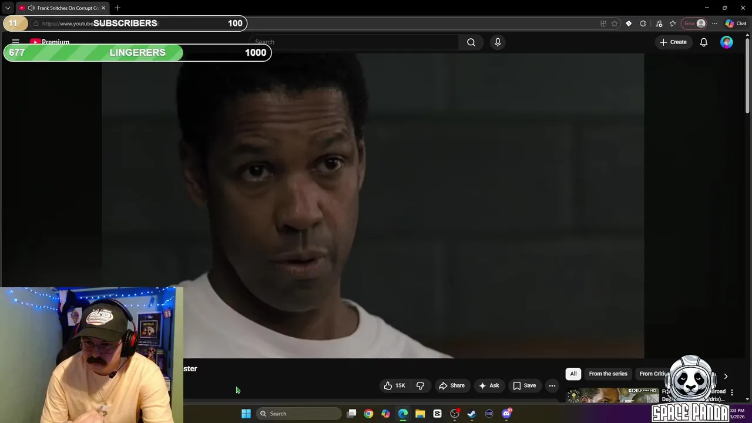Viewport: 752px width, 423px height.
Task: Open Discord from the taskbar
Action: tap(506, 414)
